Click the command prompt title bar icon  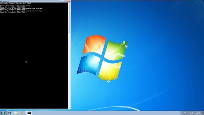click(1, 1)
